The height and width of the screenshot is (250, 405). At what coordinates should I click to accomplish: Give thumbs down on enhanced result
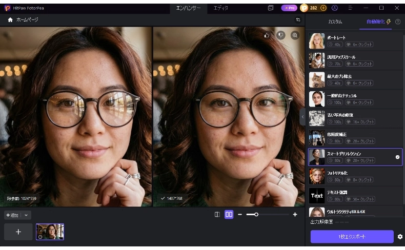click(281, 35)
